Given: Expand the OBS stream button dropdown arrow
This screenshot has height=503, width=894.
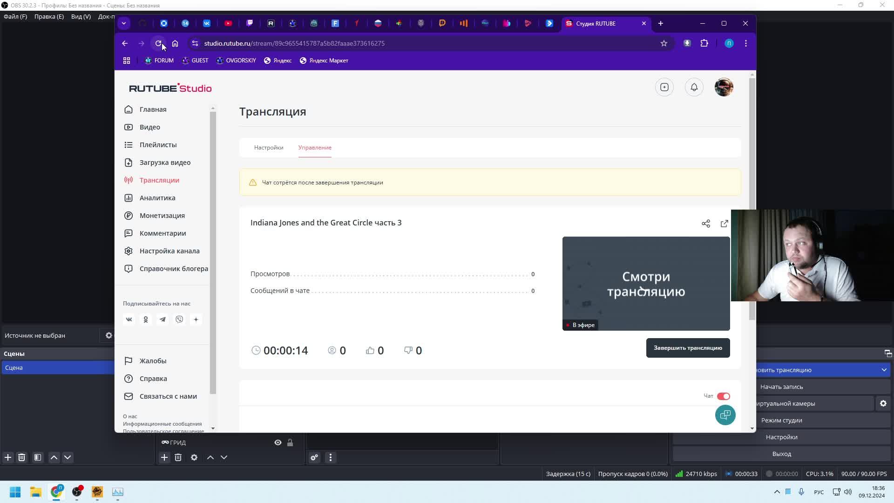Looking at the screenshot, I should coord(884,370).
